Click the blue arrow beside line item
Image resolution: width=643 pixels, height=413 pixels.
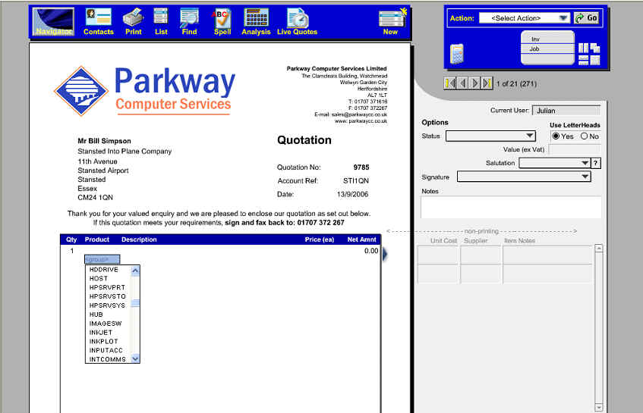tap(385, 254)
